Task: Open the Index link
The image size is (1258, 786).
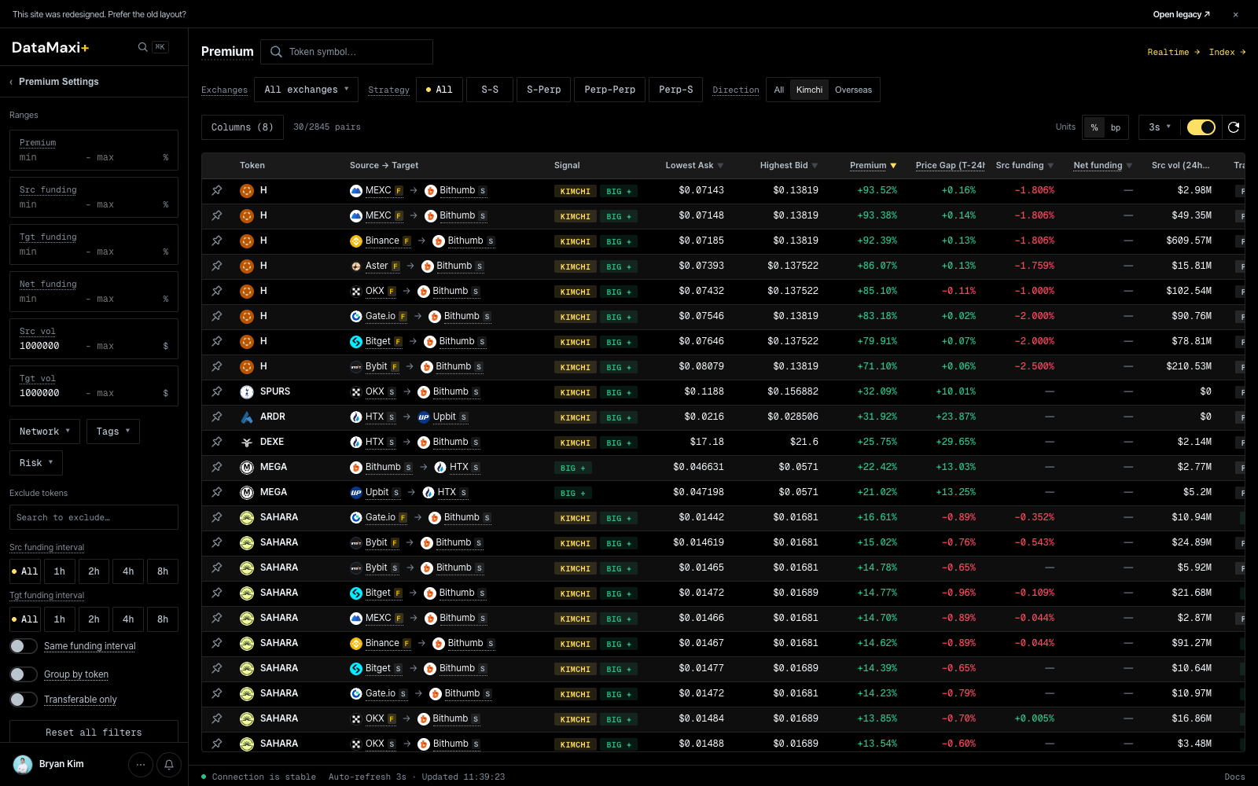Action: pyautogui.click(x=1227, y=52)
